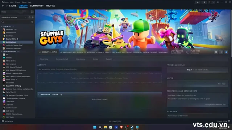The width and height of the screenshot is (232, 130).
Task: Go forward with the navigation arrow
Action: tap(7, 6)
